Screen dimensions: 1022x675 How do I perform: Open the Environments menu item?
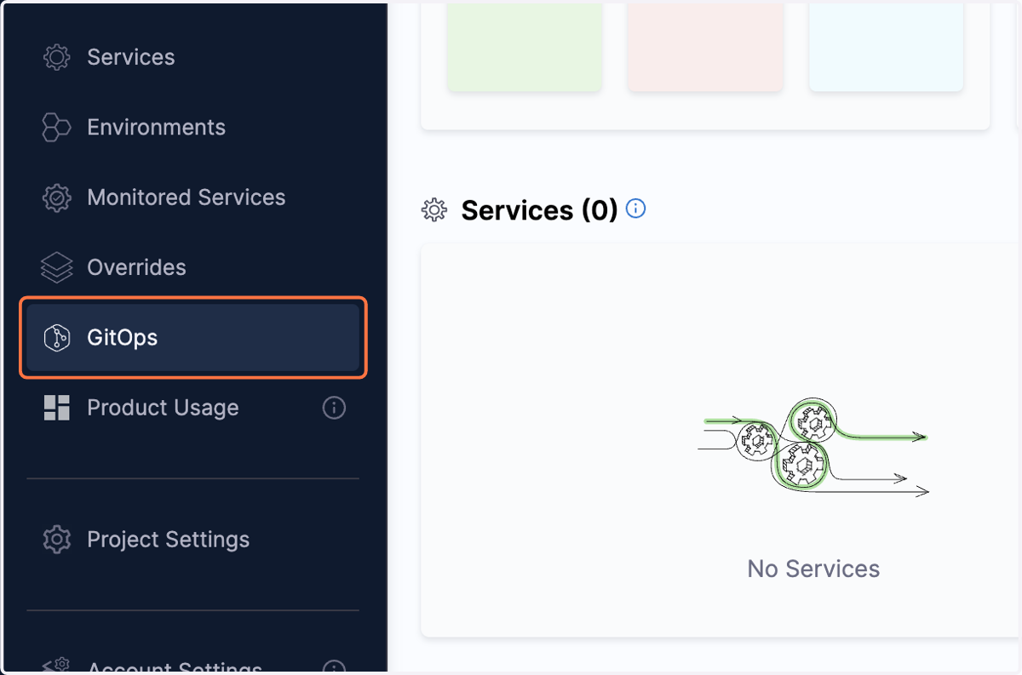pos(192,128)
